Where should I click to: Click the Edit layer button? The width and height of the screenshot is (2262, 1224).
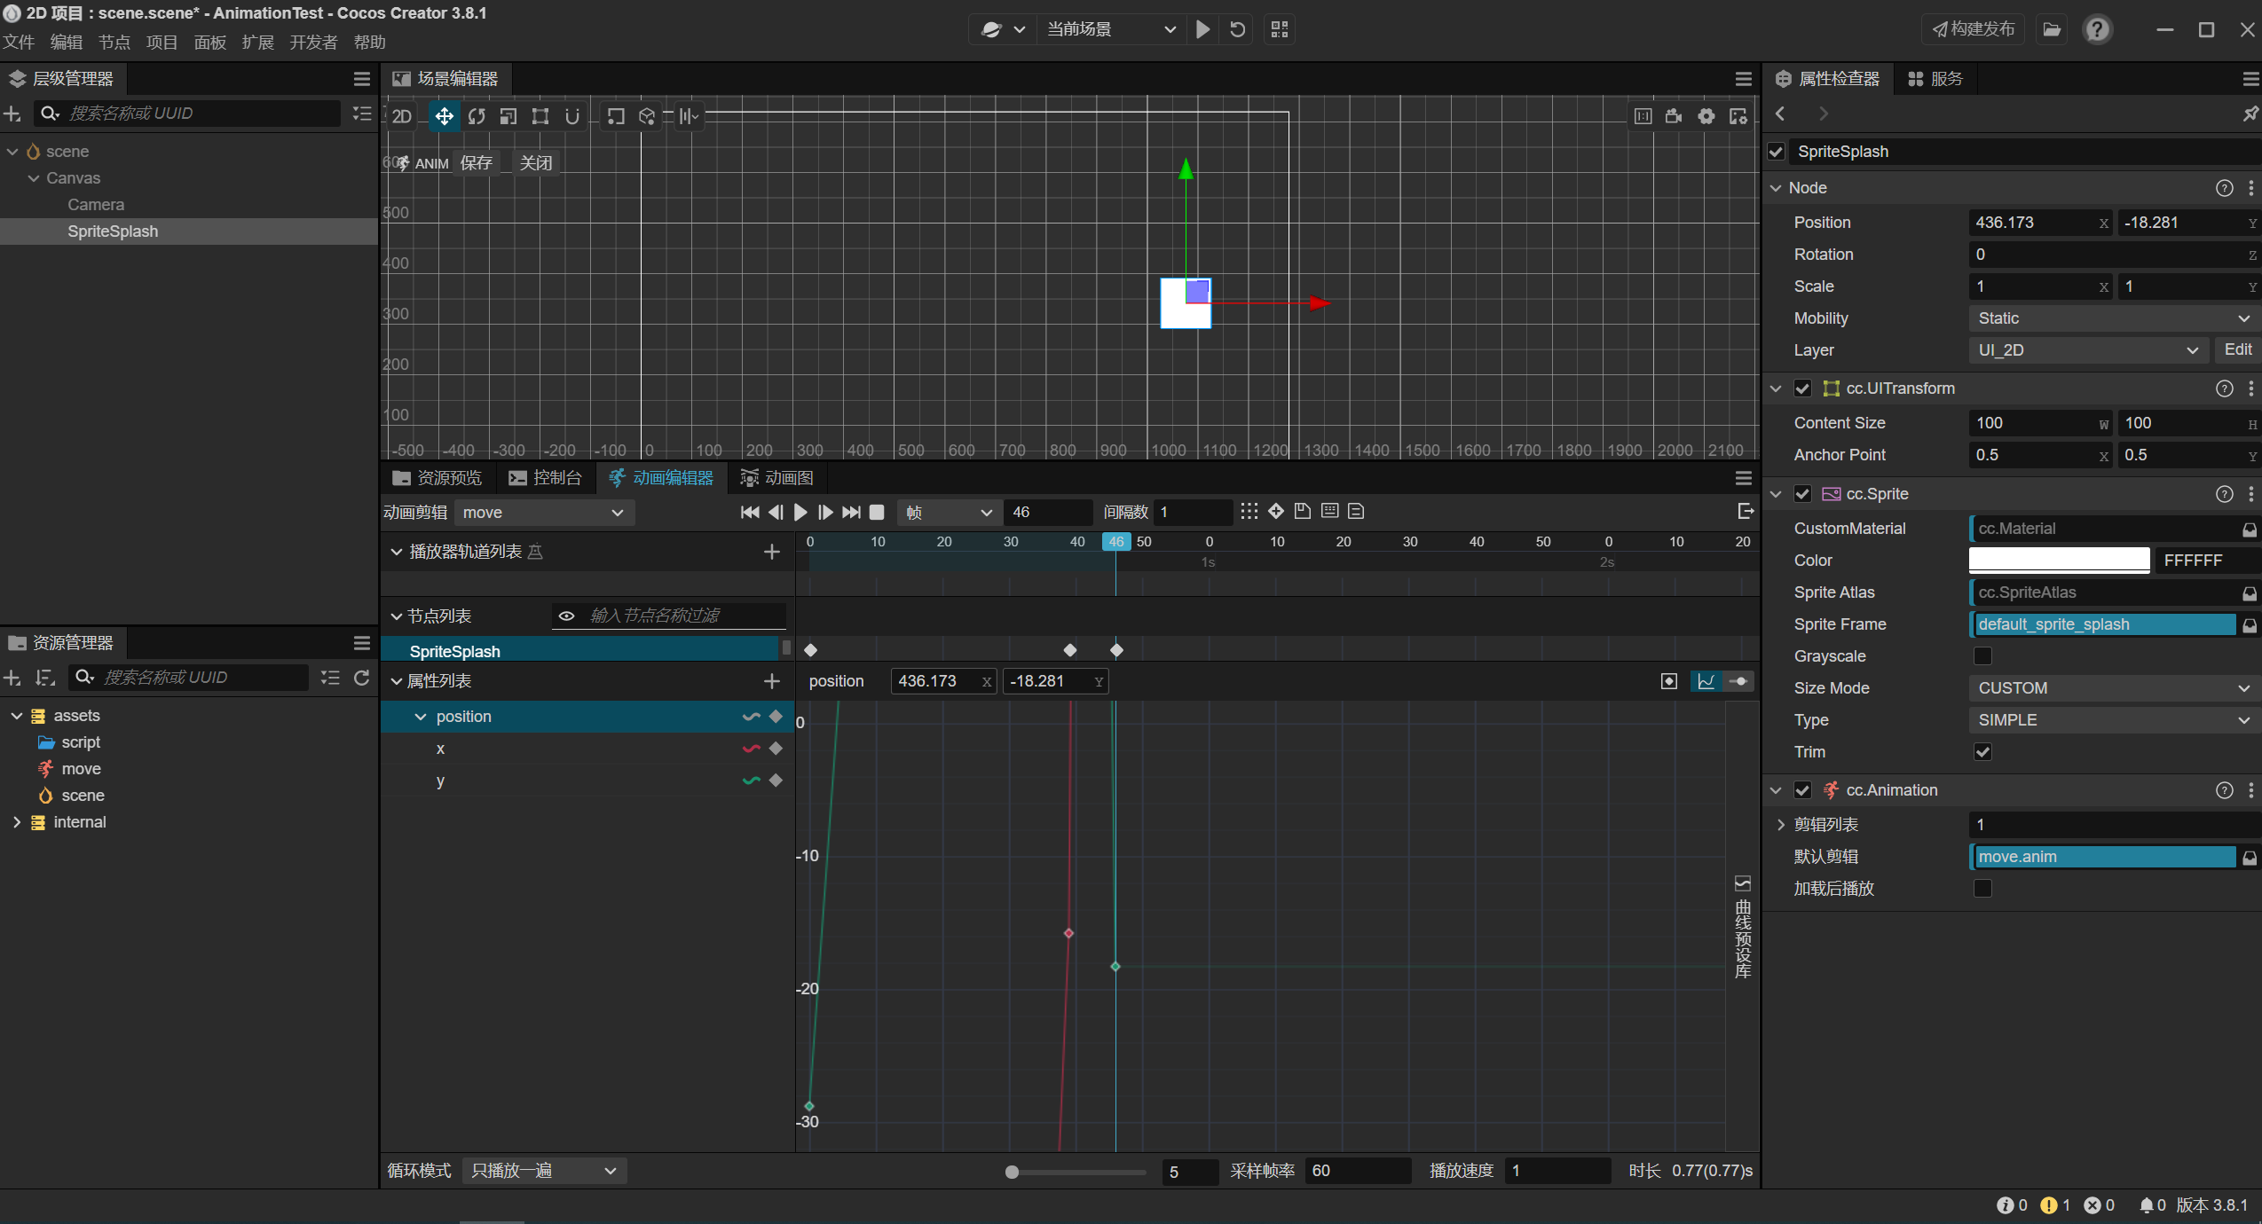click(x=2237, y=349)
